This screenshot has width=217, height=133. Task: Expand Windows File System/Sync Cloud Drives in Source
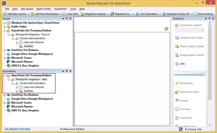coord(4,23)
